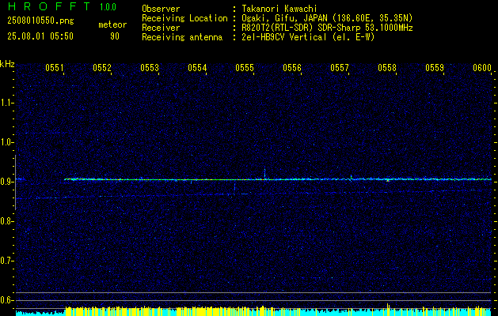
Task: Click the gray vertical frequency range bar
Action: pos(15,182)
